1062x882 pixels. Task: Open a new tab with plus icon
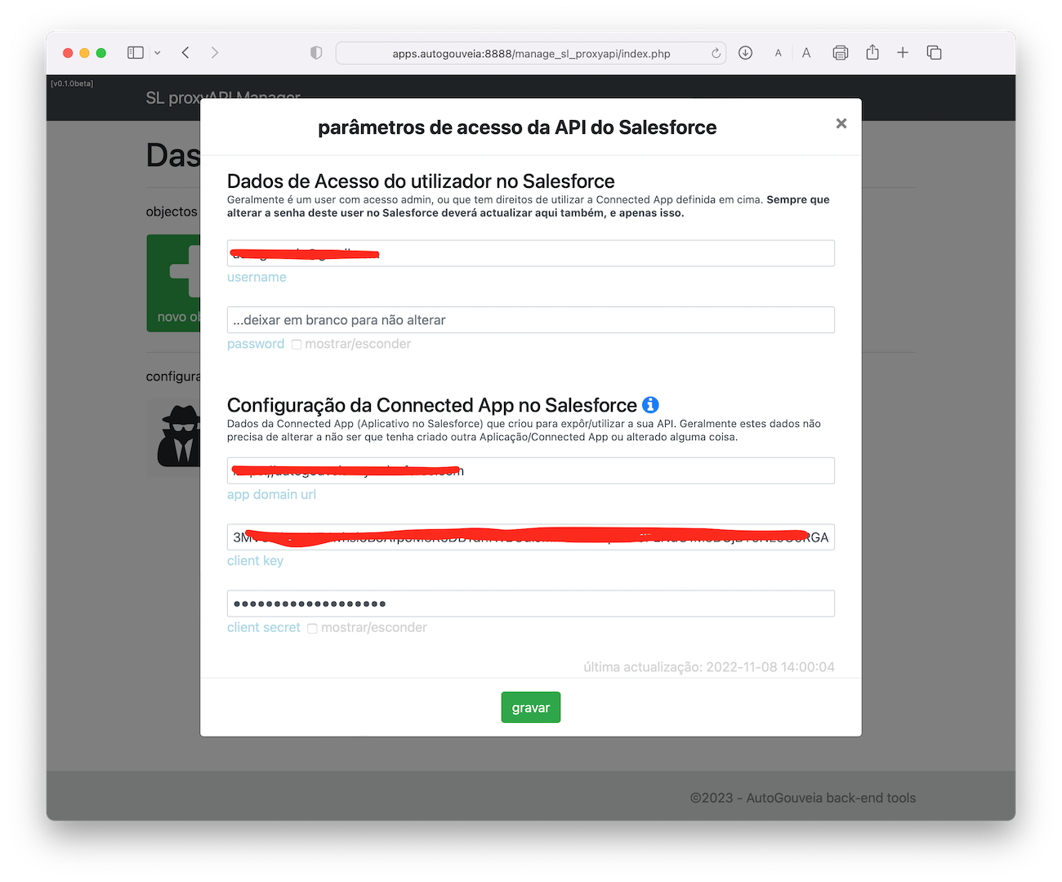point(903,52)
